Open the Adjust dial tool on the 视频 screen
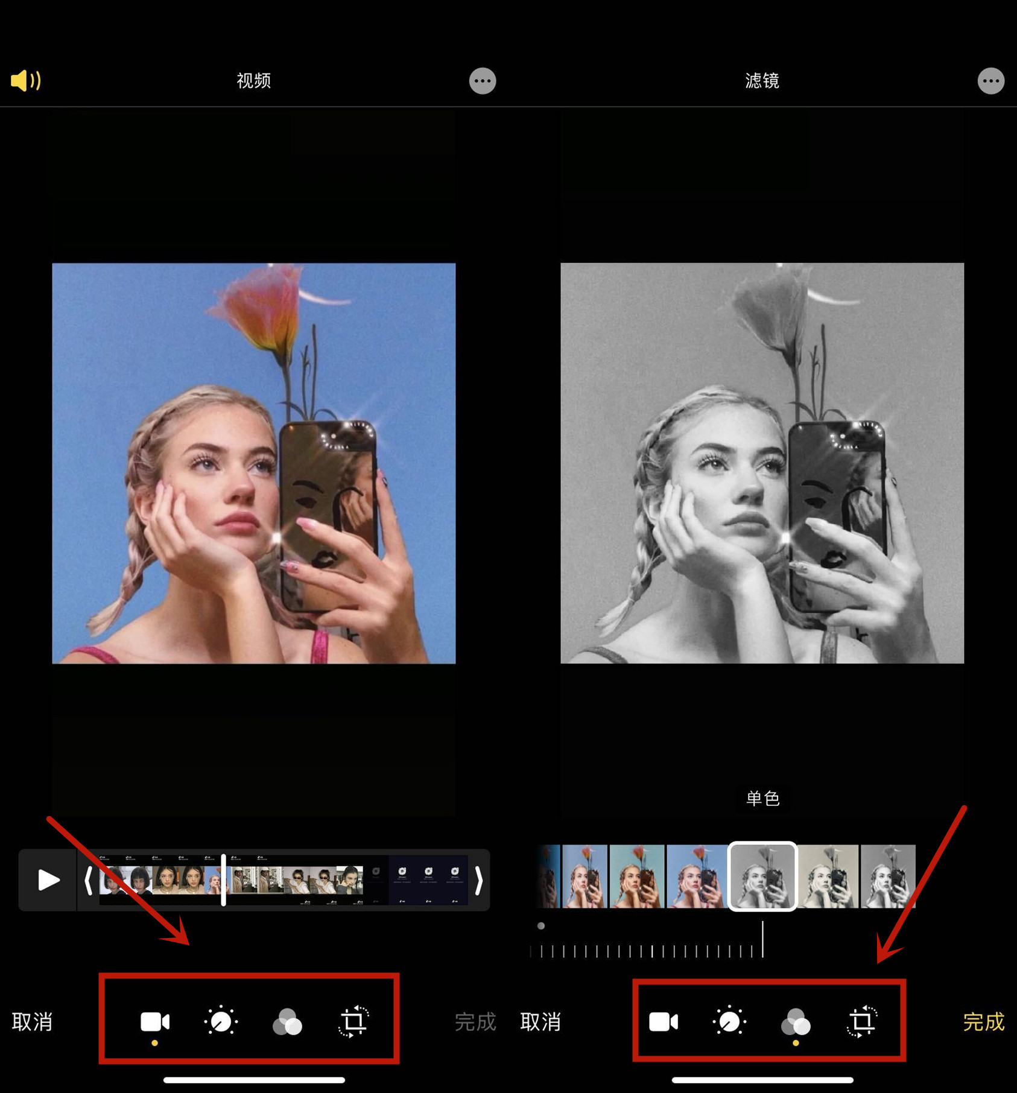 point(221,1022)
